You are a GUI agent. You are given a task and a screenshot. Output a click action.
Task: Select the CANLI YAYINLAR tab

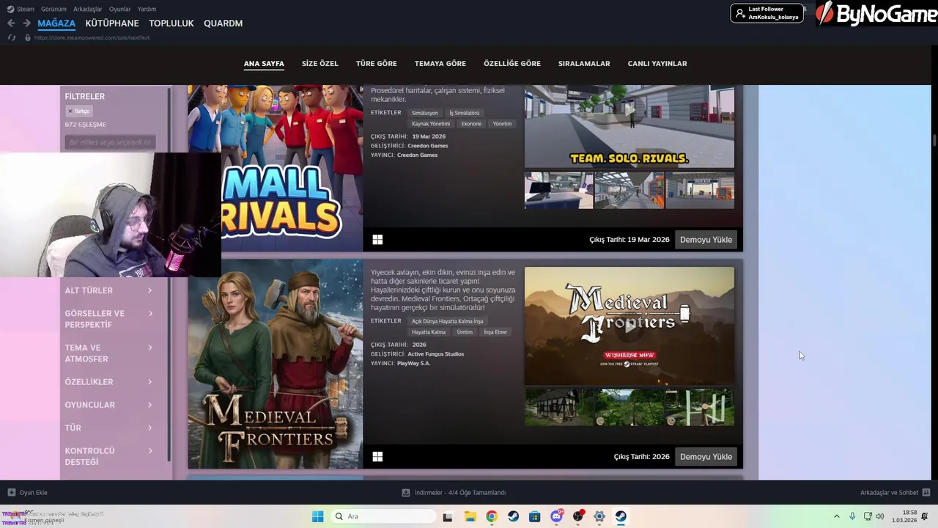pyautogui.click(x=657, y=64)
